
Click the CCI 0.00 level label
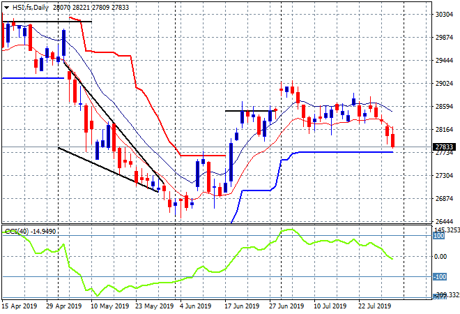click(440, 257)
